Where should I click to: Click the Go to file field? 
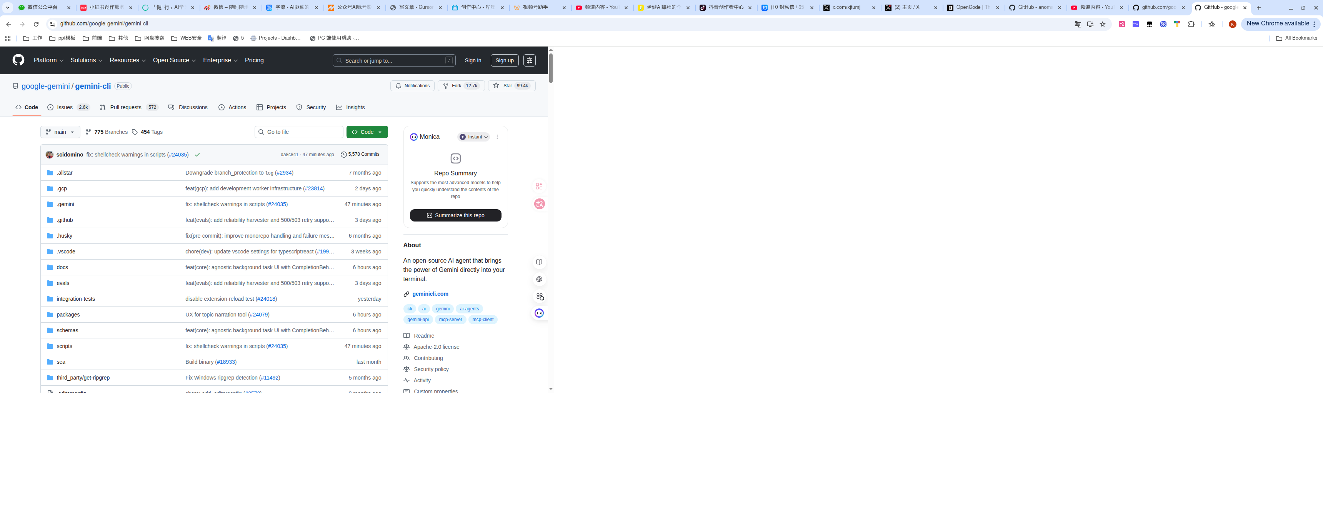(x=299, y=132)
